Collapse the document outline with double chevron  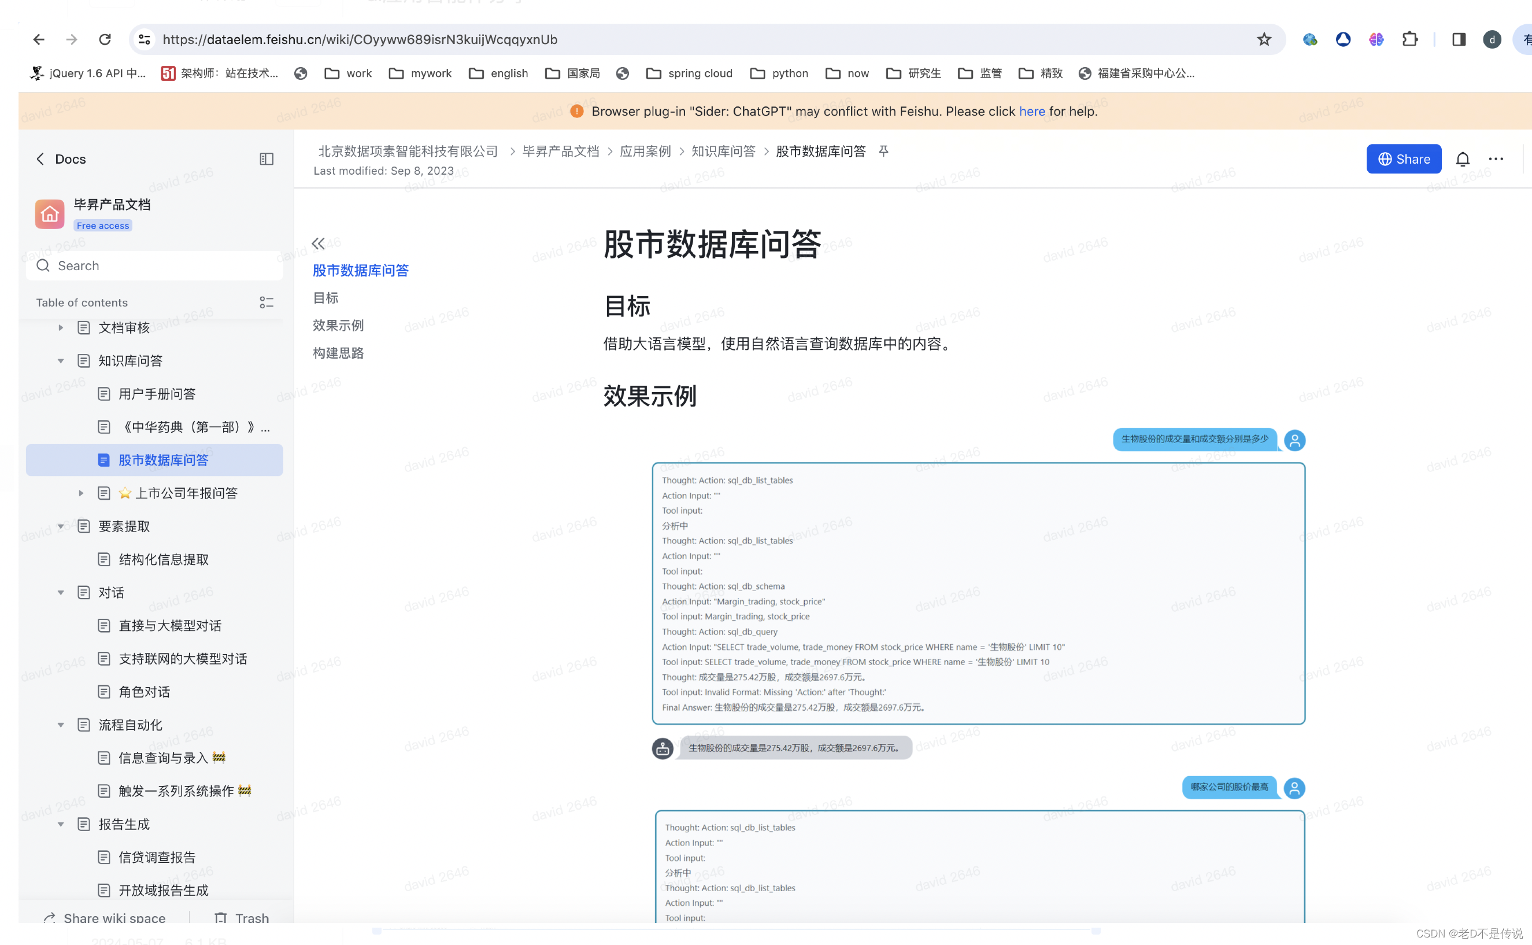(318, 243)
